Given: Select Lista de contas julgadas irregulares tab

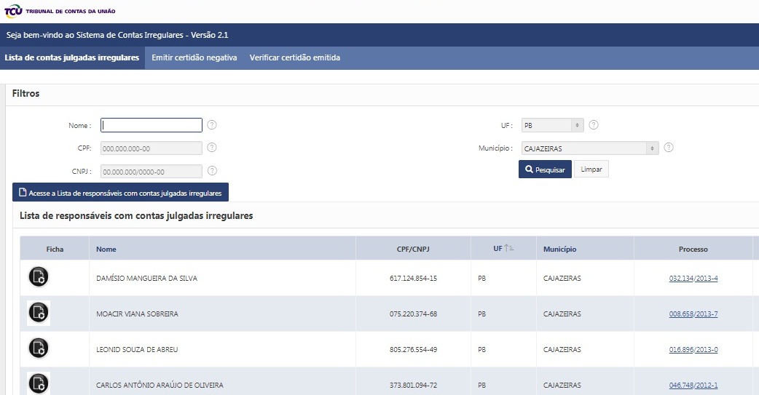Looking at the screenshot, I should [x=72, y=57].
